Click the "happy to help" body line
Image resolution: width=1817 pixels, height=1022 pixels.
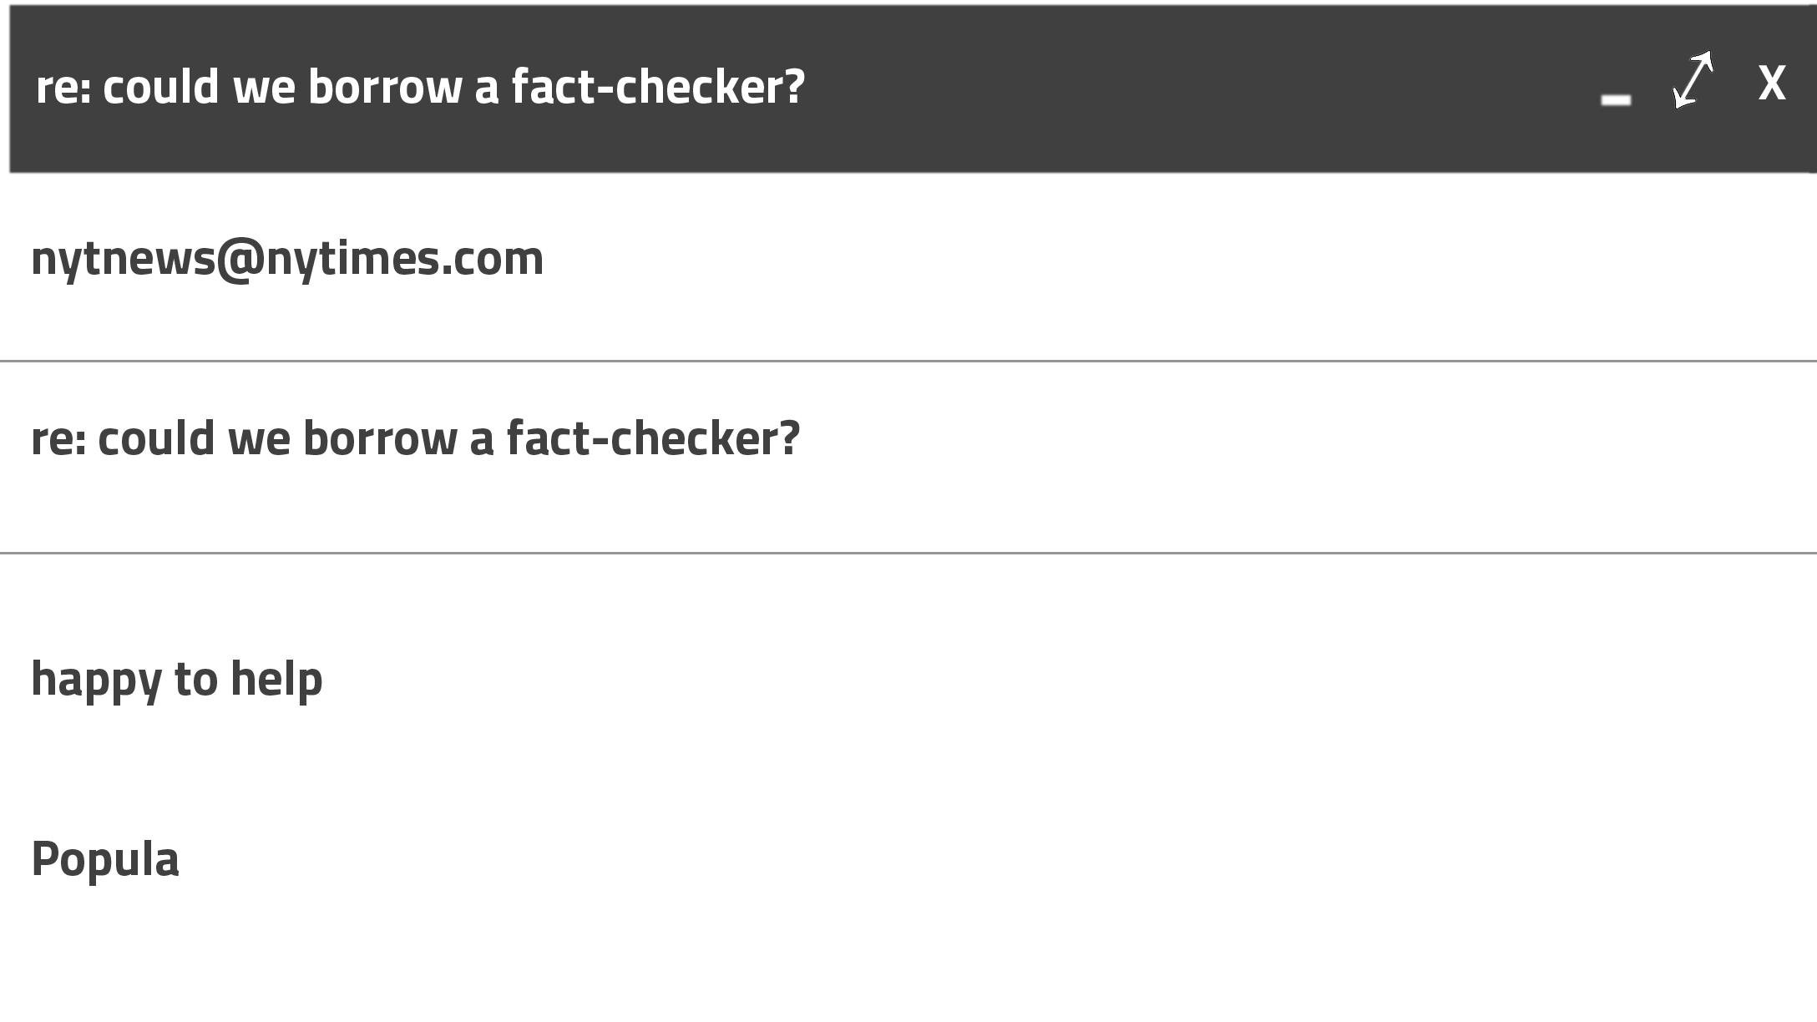pos(177,679)
